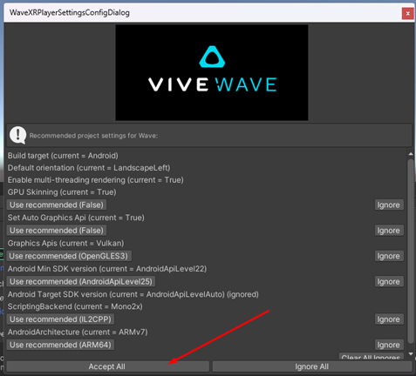This screenshot has width=416, height=376.
Task: Apply recommended False for GPU Skinning
Action: point(57,205)
